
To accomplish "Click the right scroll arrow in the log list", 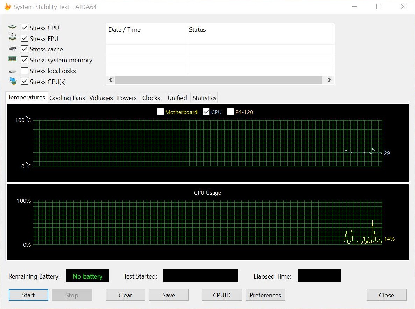I will (329, 80).
